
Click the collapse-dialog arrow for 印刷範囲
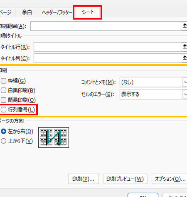point(185,26)
